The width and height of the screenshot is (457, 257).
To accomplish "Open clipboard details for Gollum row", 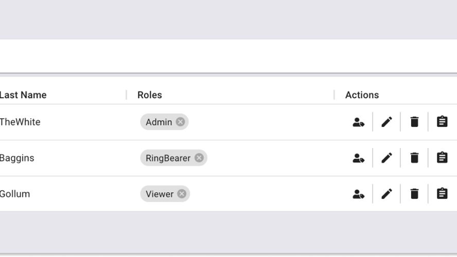I will click(x=442, y=194).
